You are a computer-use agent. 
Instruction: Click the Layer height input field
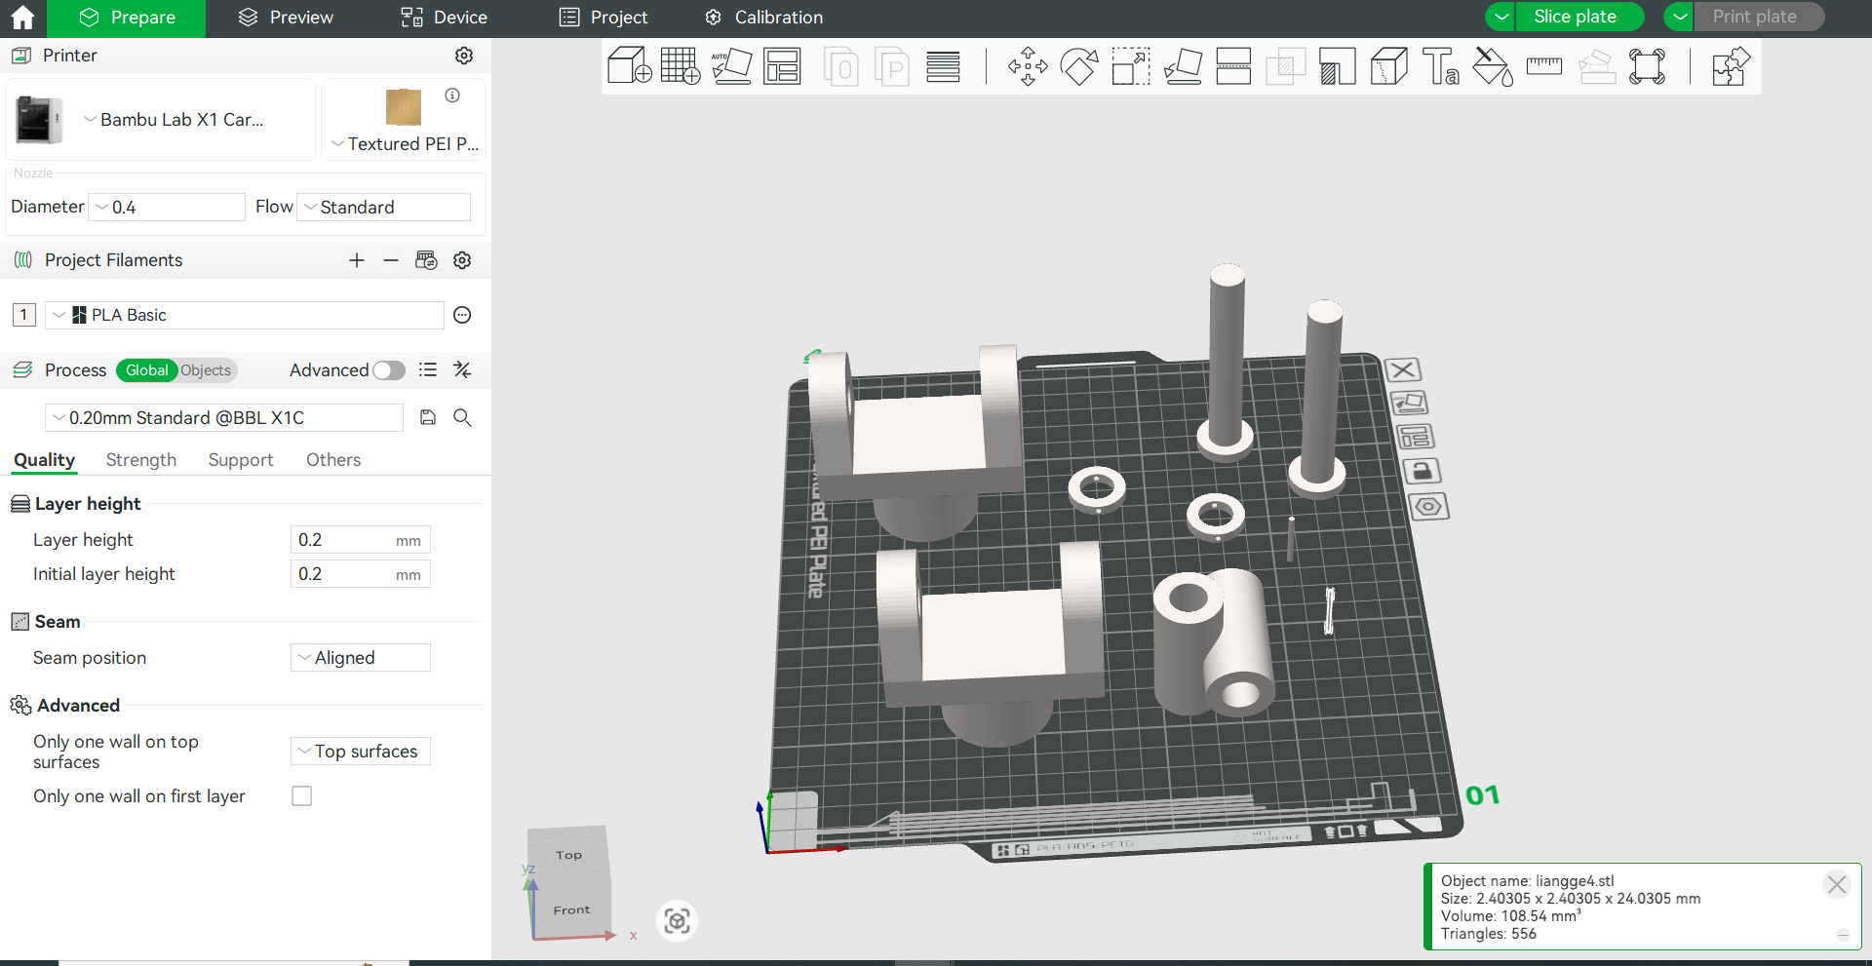(343, 540)
